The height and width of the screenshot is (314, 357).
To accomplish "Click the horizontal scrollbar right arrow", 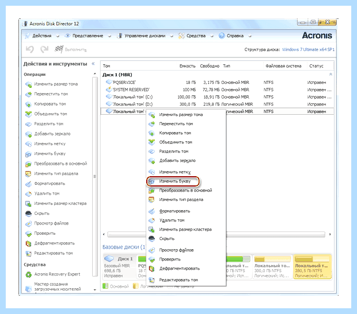I will point(330,234).
